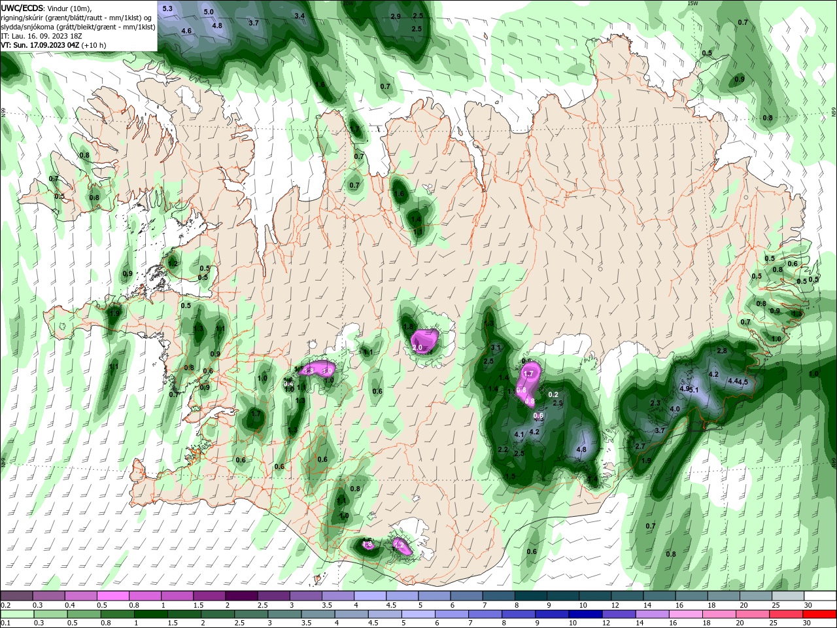
Task: Click the 15W longitude label at top
Action: point(692,3)
